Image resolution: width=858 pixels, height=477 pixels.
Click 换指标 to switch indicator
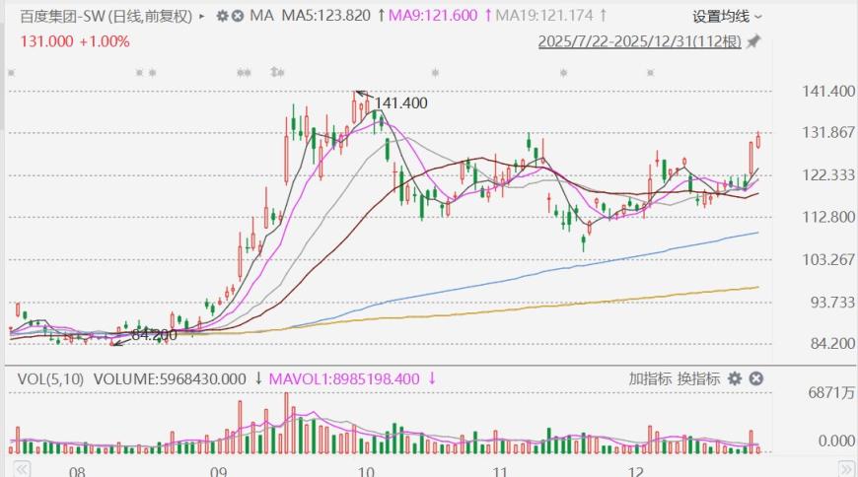[697, 378]
